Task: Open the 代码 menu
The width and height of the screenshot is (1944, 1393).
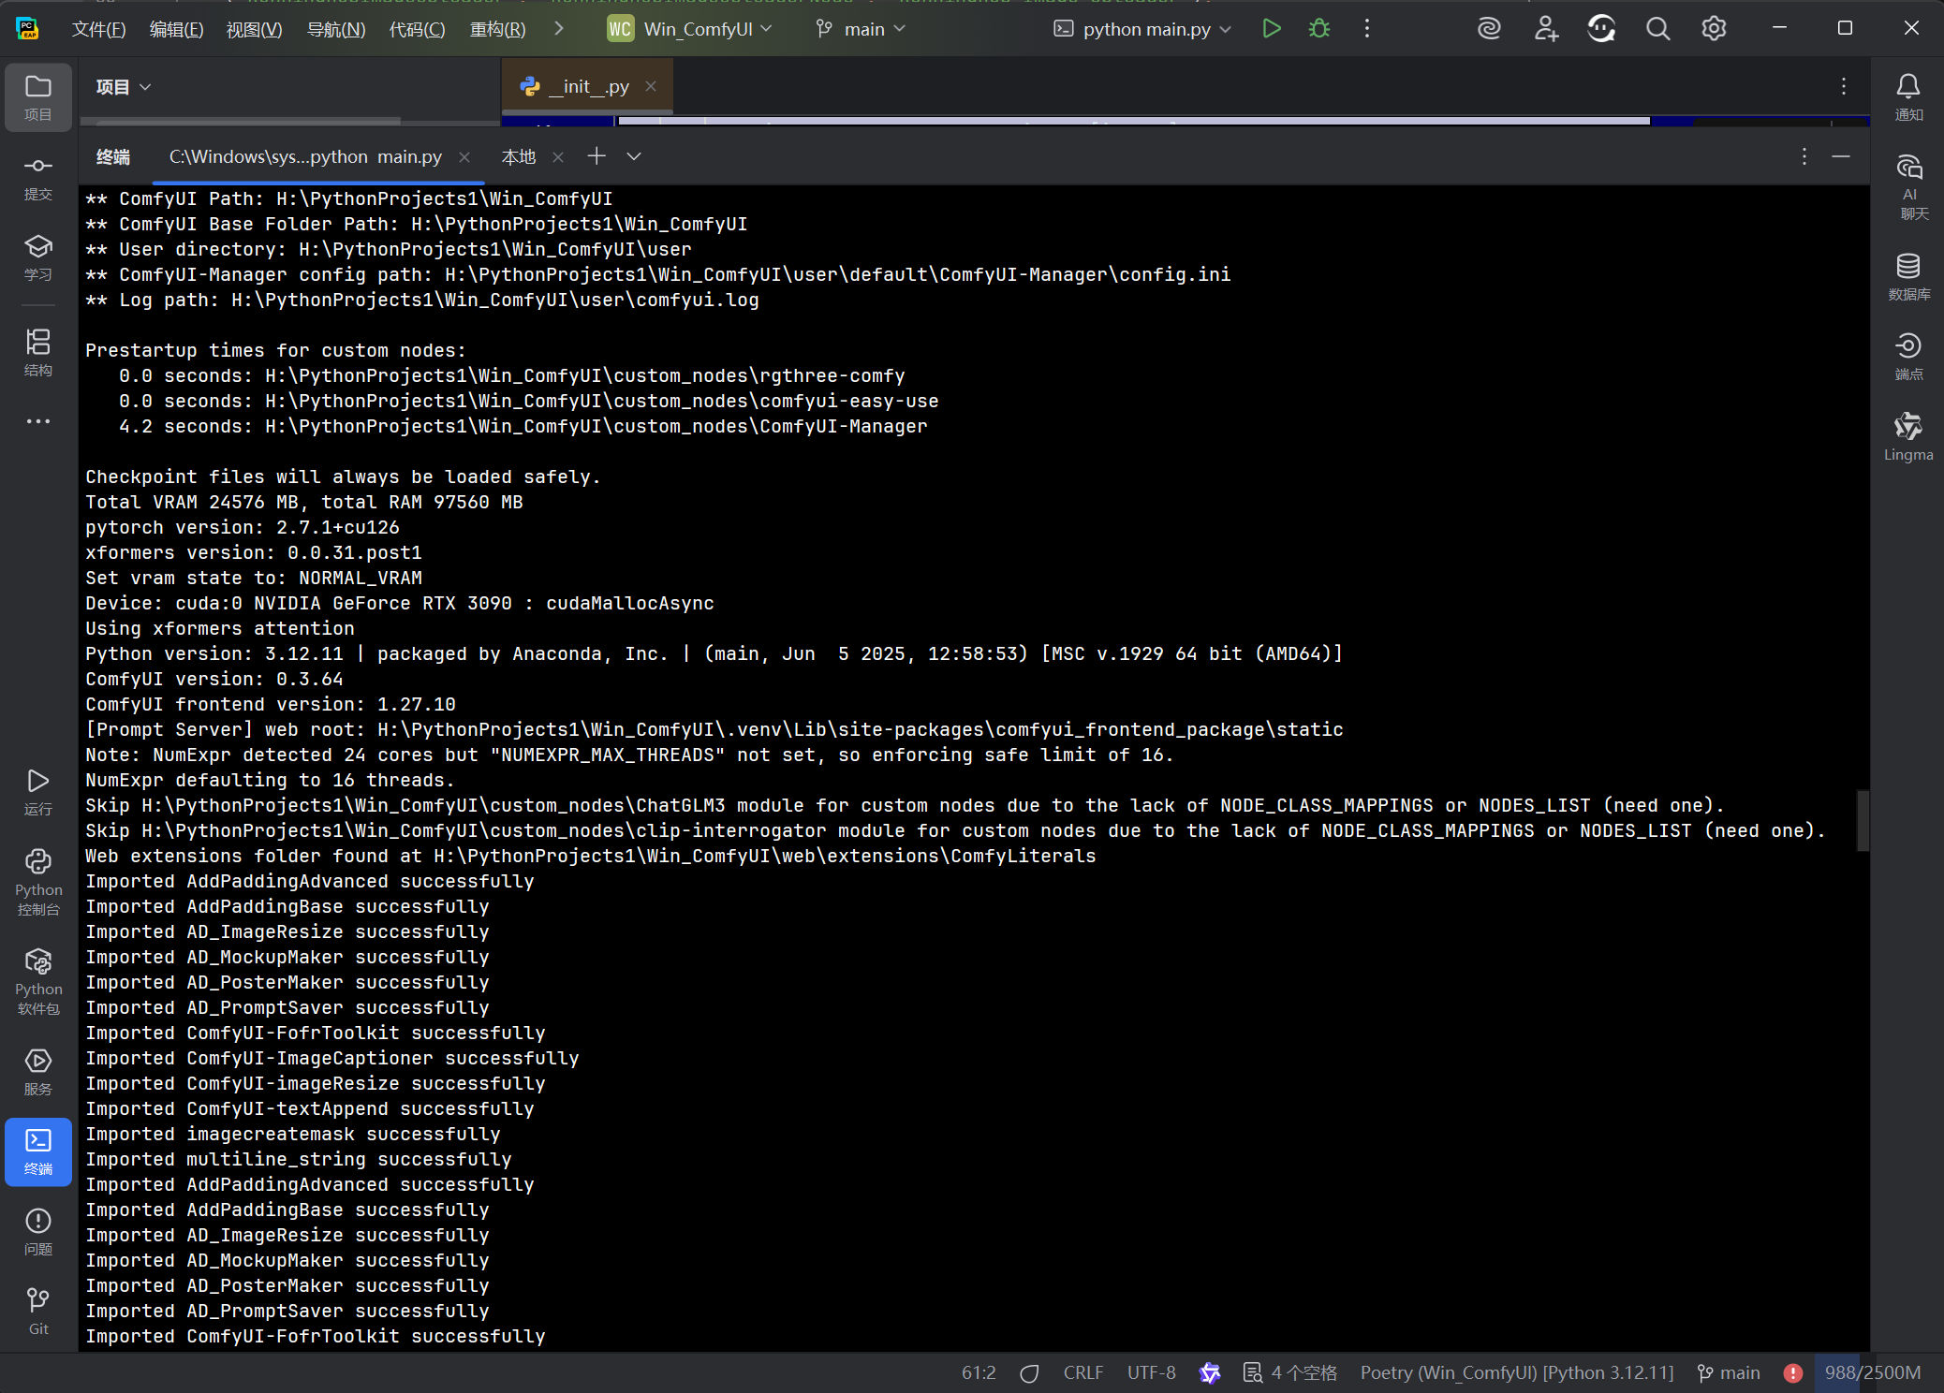Action: [x=416, y=28]
